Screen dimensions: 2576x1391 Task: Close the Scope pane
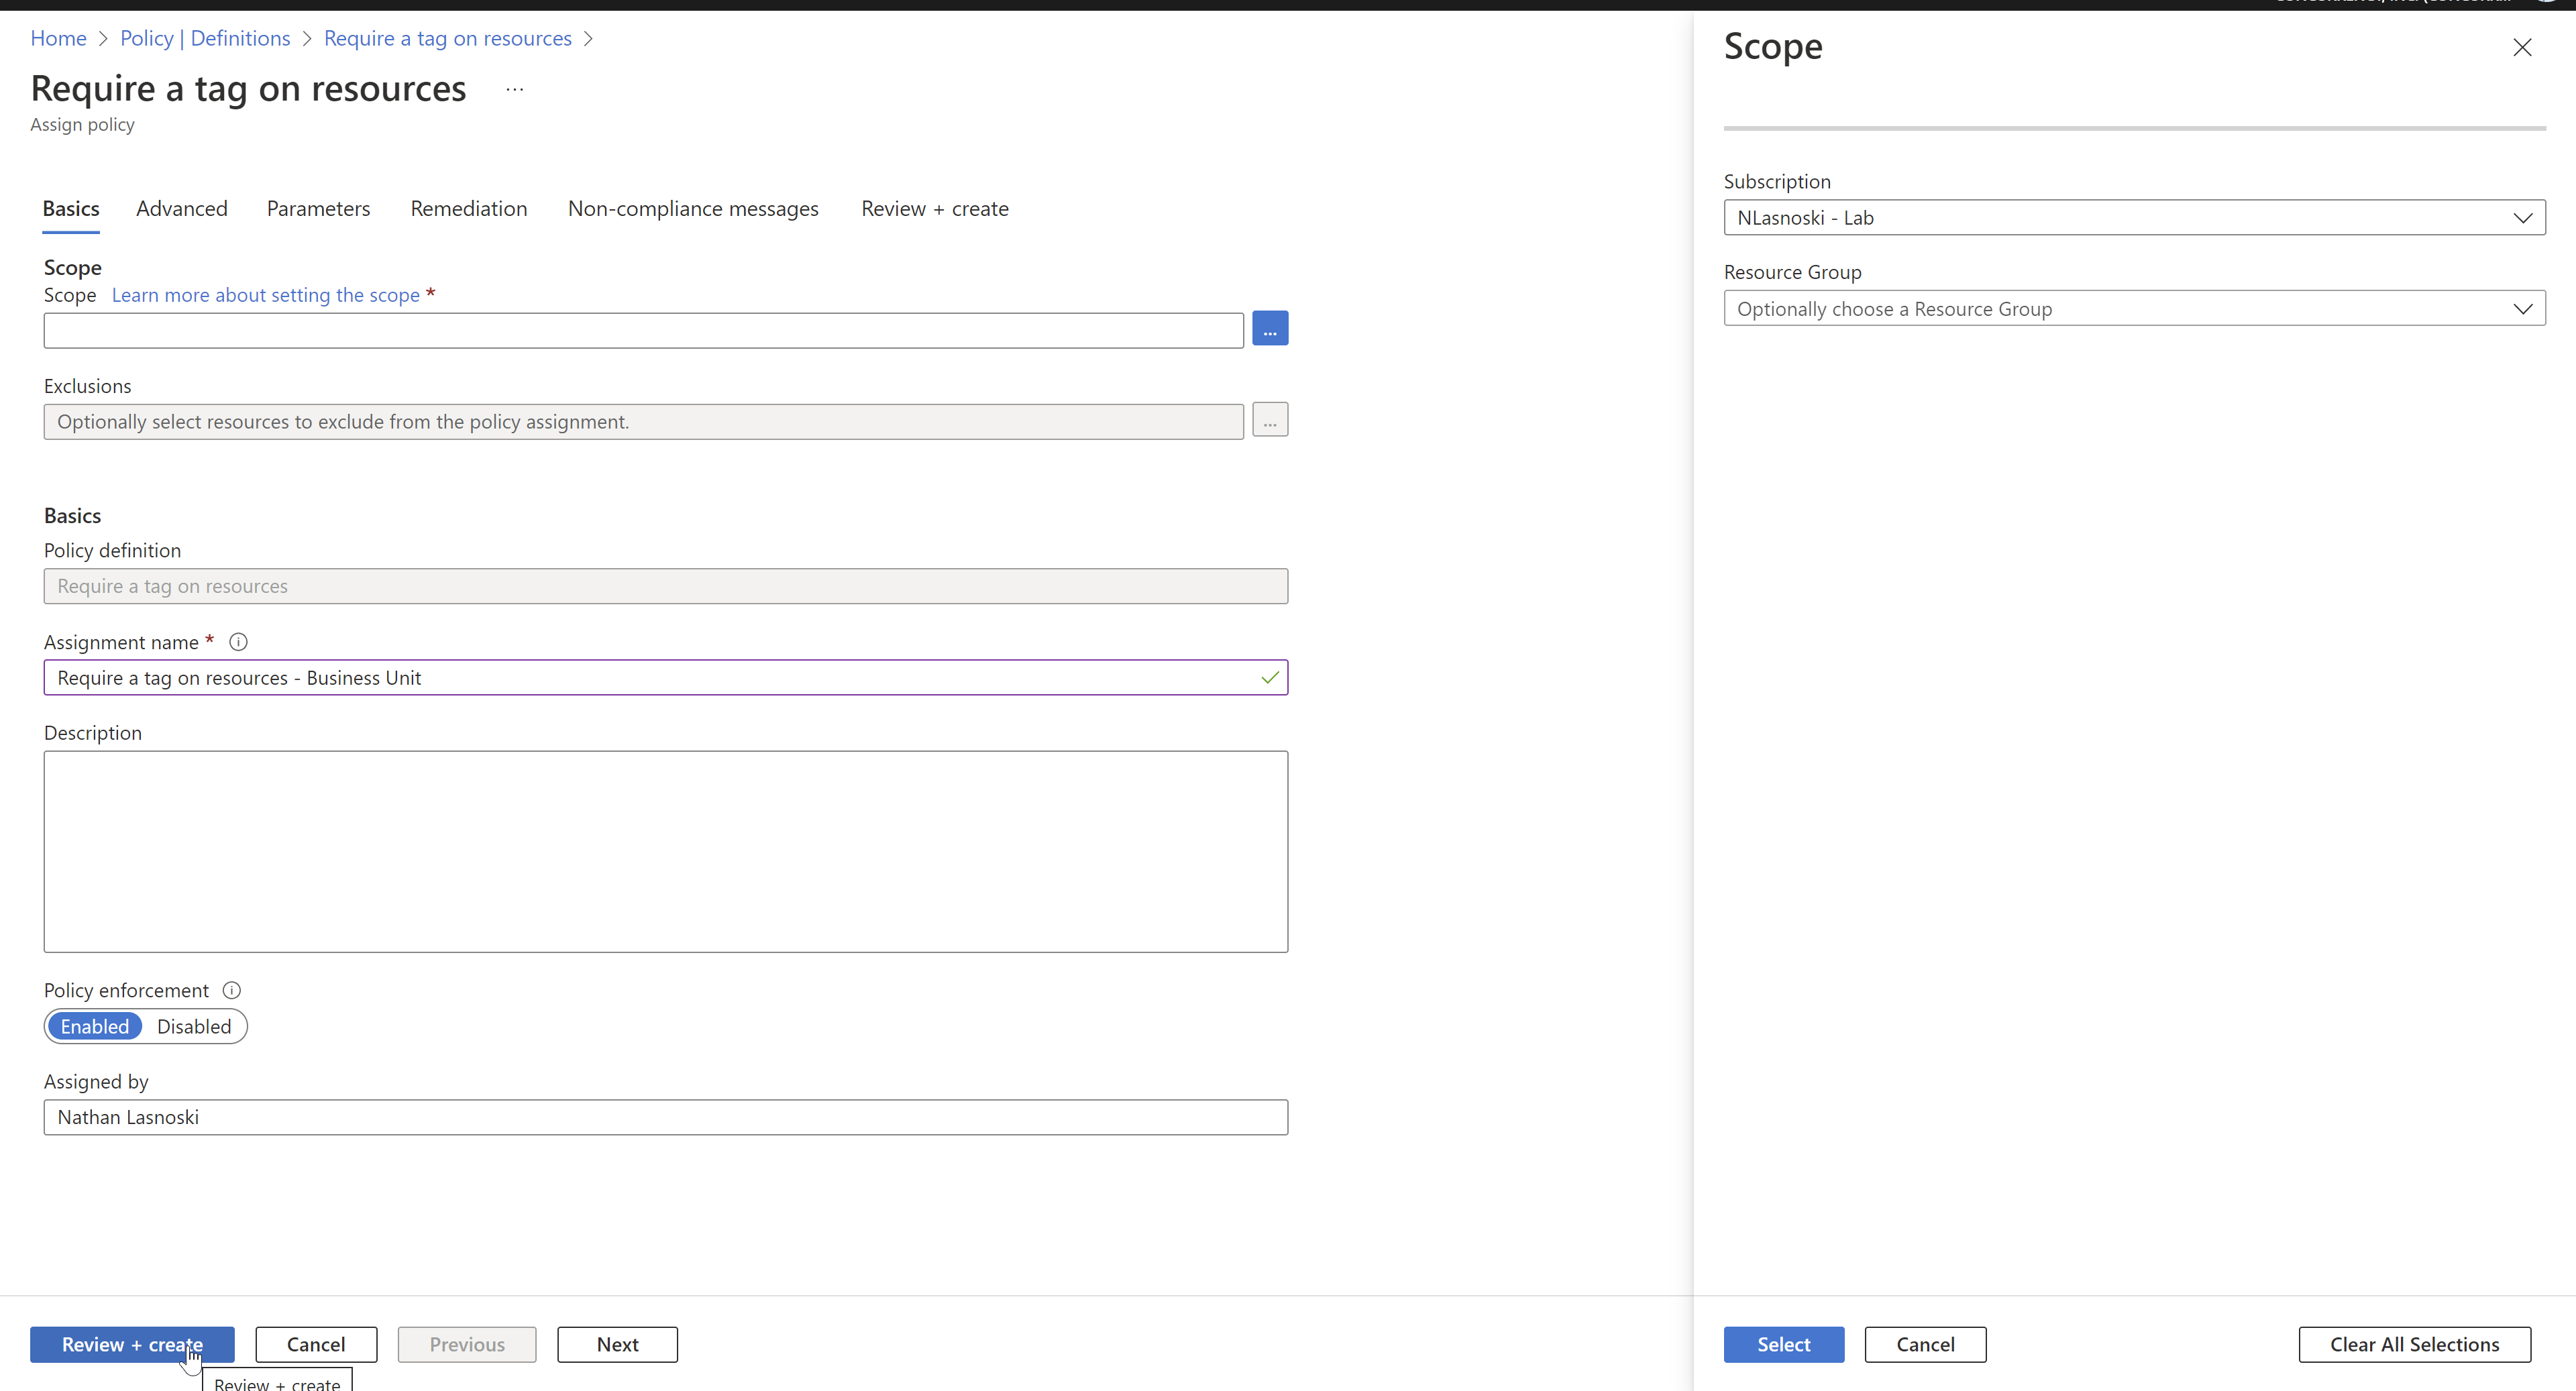tap(2523, 47)
